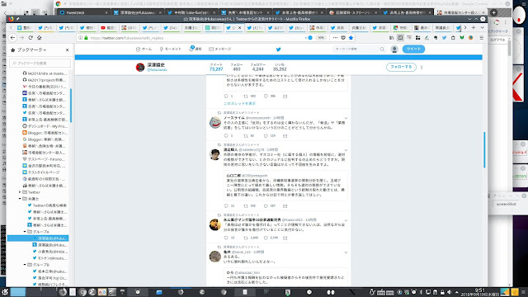Reply to the tweet quoting 山口二郎
Screen dimensions: 528x297
226,205
